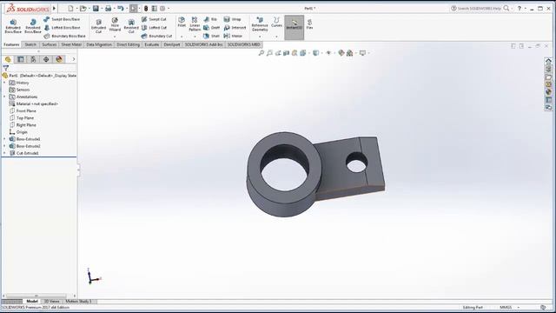
Task: Open the Direct Editing tab
Action: [x=128, y=44]
